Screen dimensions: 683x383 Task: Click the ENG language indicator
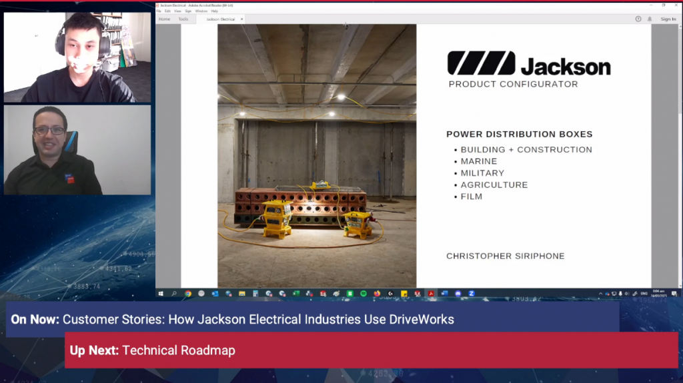click(x=644, y=294)
